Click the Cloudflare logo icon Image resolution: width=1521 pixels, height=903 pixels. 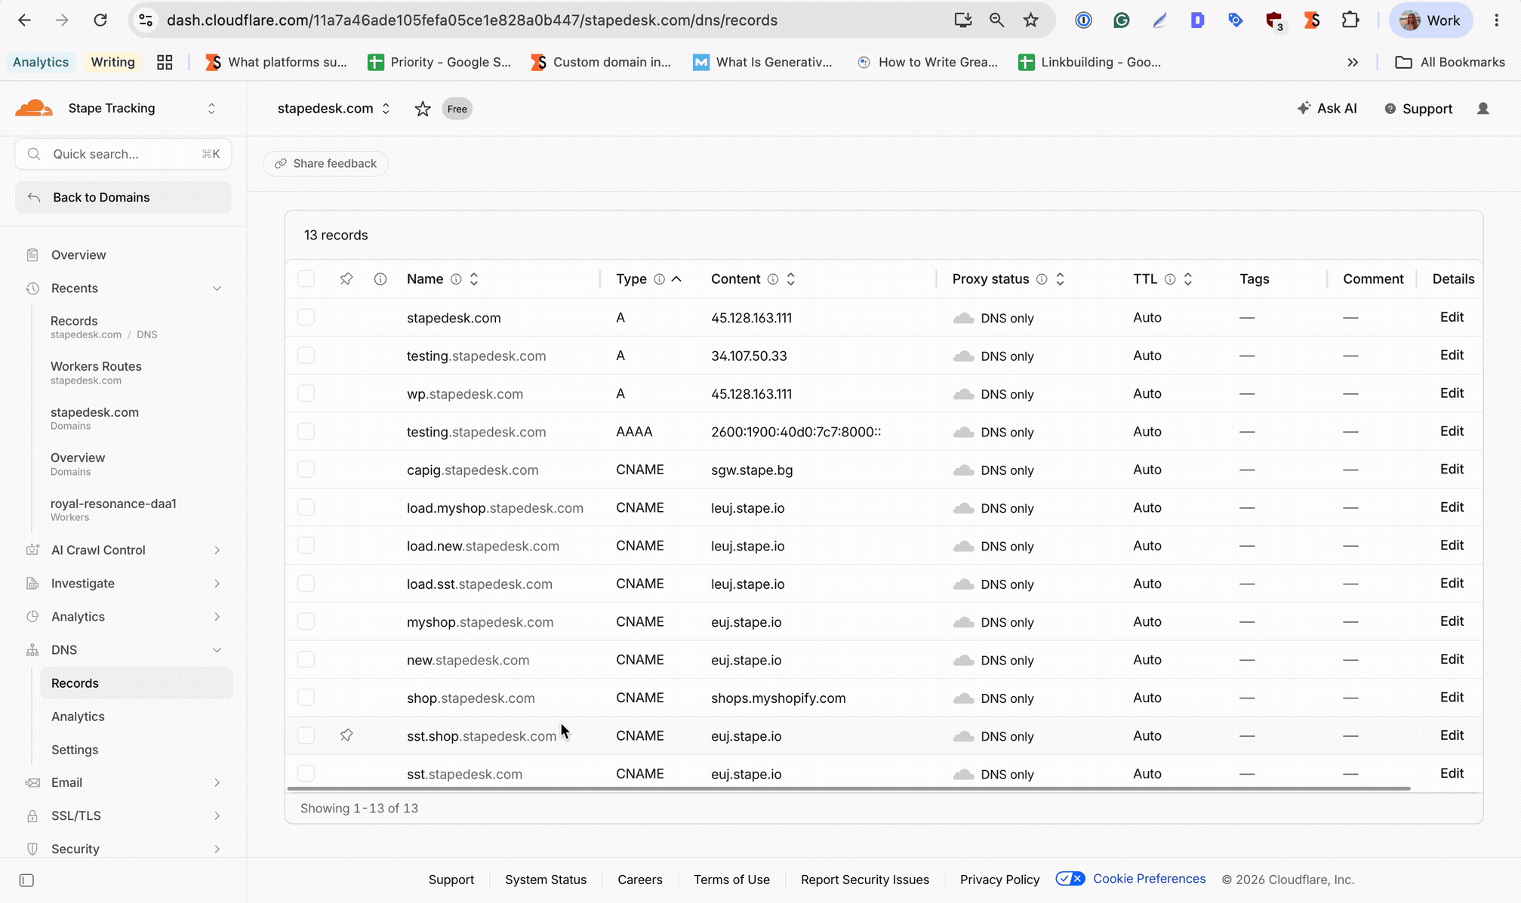point(34,108)
